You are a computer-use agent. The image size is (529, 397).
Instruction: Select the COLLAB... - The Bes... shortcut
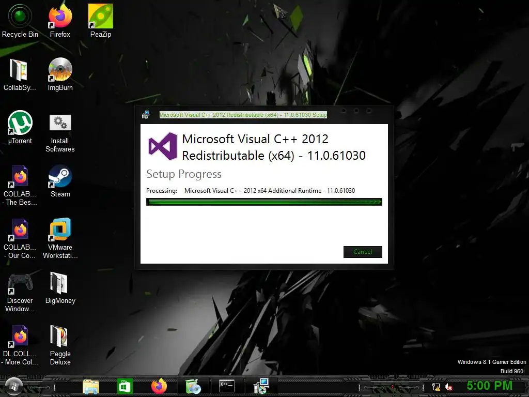coord(20,186)
